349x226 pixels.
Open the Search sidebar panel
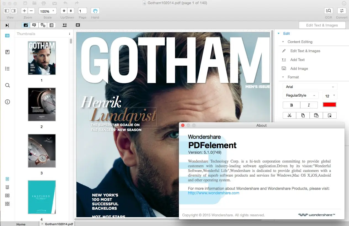click(x=7, y=85)
